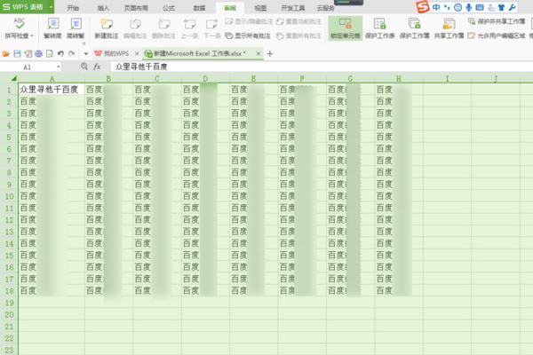Click Share Workbook (共享工作簿)
The image size is (533, 355).
(449, 28)
